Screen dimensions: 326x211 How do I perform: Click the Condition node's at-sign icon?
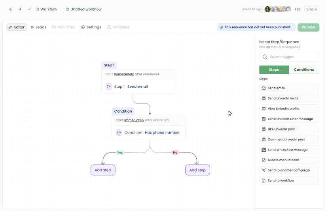coord(119,133)
